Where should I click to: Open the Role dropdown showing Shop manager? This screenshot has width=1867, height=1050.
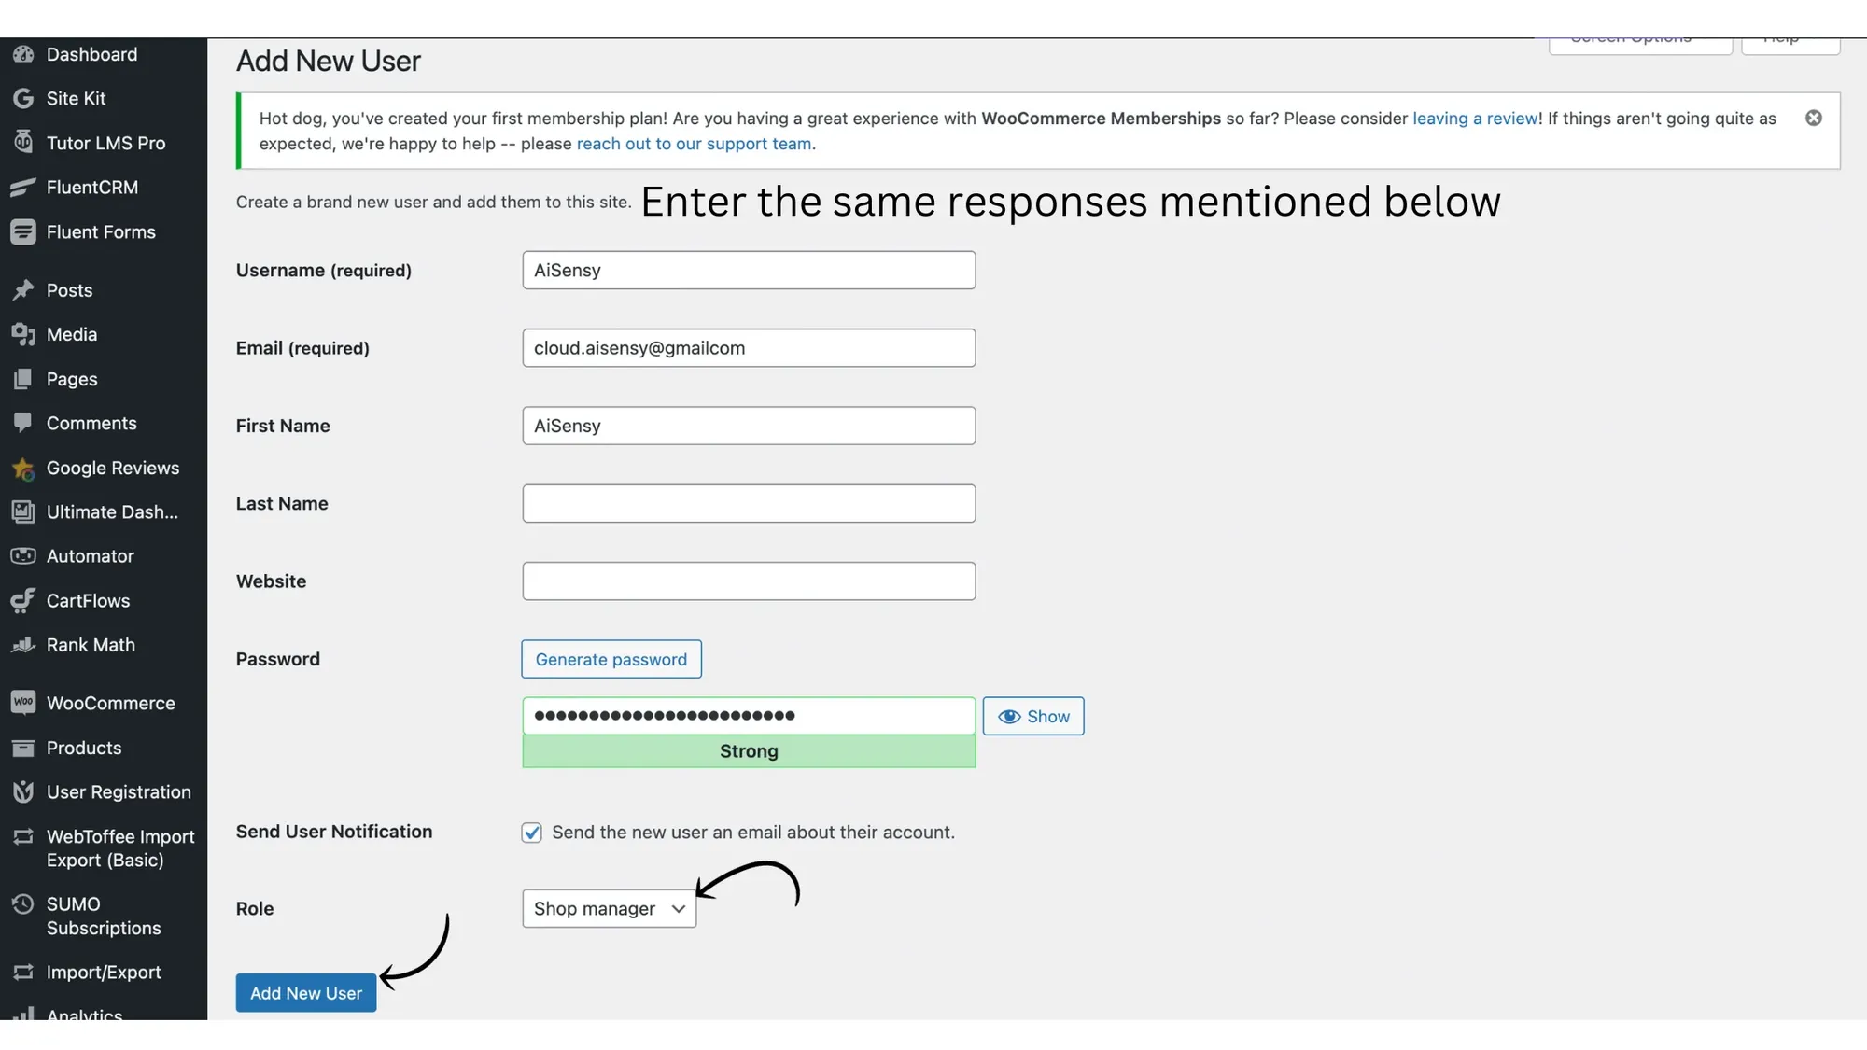pyautogui.click(x=609, y=908)
